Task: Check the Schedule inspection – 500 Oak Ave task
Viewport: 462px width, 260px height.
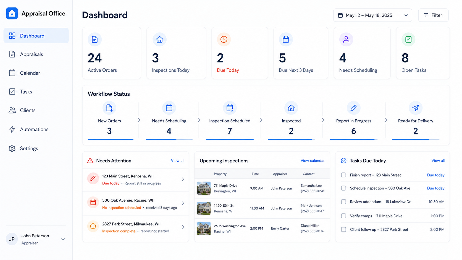Action: click(x=343, y=188)
